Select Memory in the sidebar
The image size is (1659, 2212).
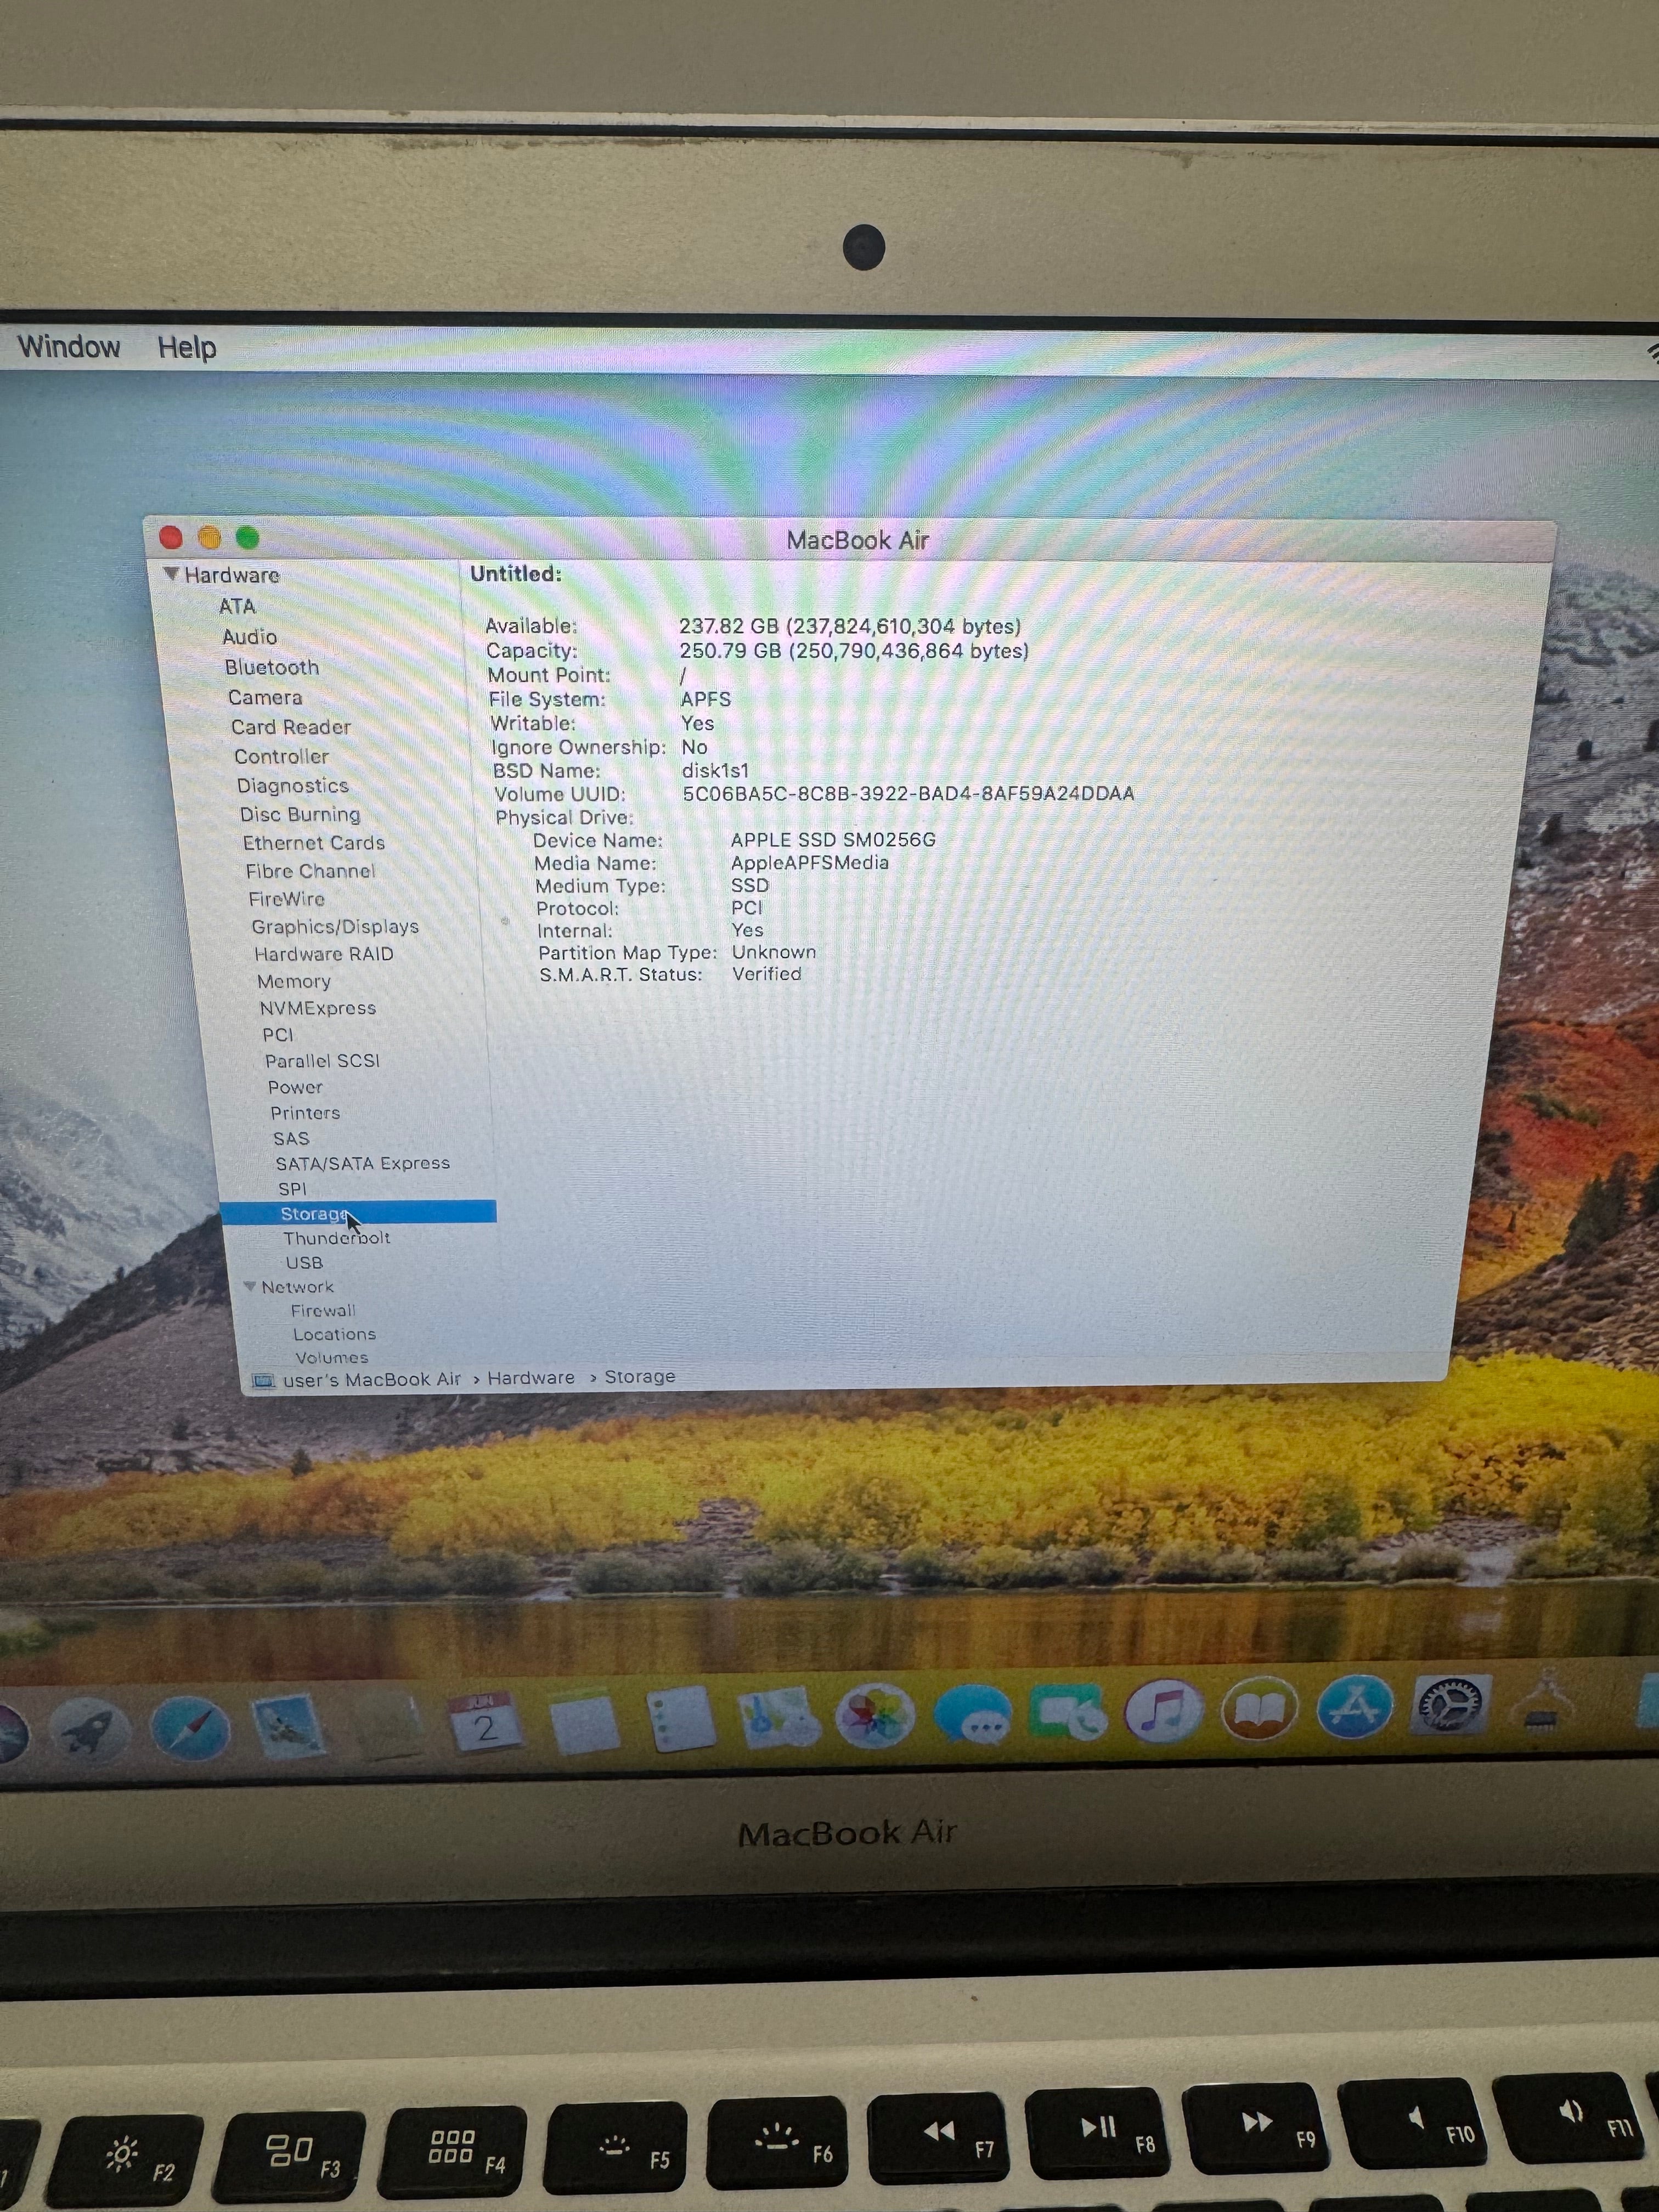pyautogui.click(x=294, y=982)
